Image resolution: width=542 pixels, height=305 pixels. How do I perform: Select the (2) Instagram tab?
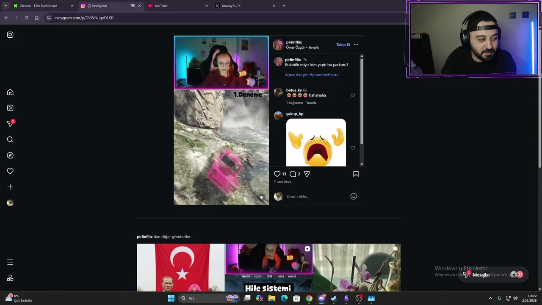[111, 6]
